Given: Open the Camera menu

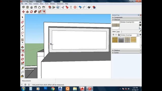Looking at the screenshot, I should (x=36, y=4).
